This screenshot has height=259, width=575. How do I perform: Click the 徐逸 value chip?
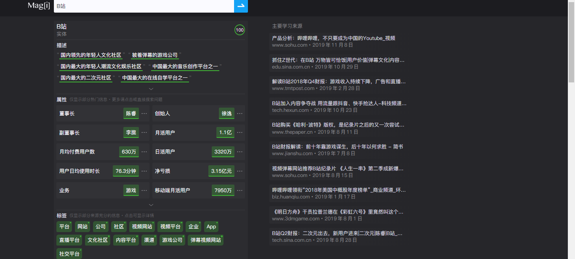(x=226, y=114)
